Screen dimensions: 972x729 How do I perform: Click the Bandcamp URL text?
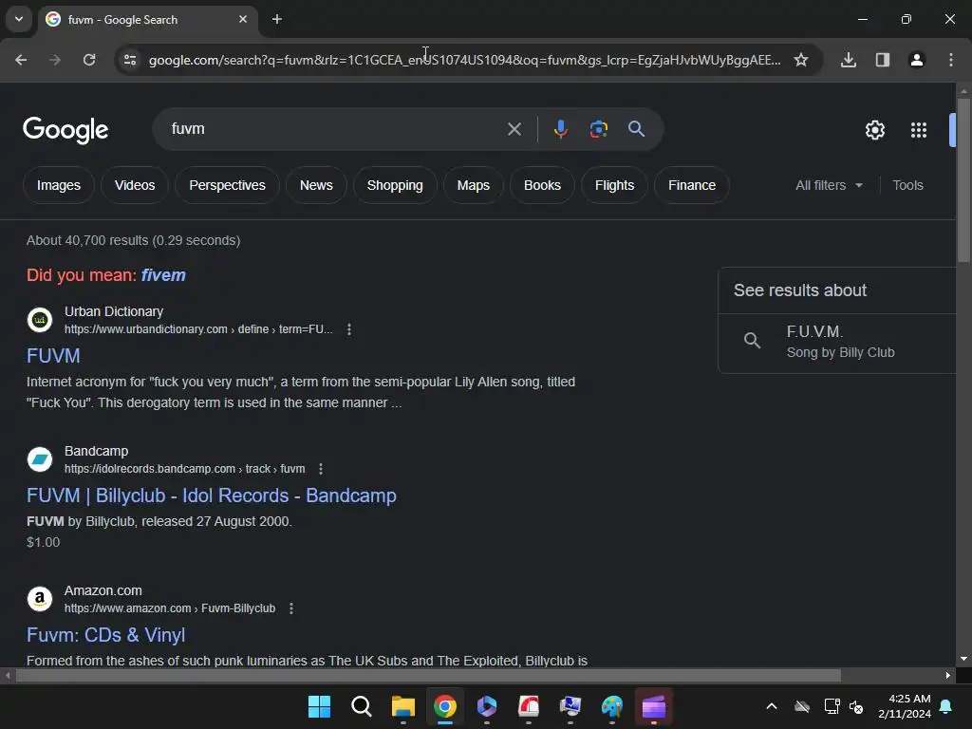(x=185, y=469)
